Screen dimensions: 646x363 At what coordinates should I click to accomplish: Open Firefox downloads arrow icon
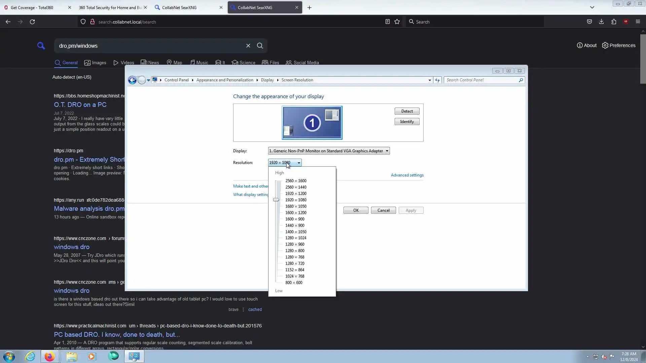601,22
